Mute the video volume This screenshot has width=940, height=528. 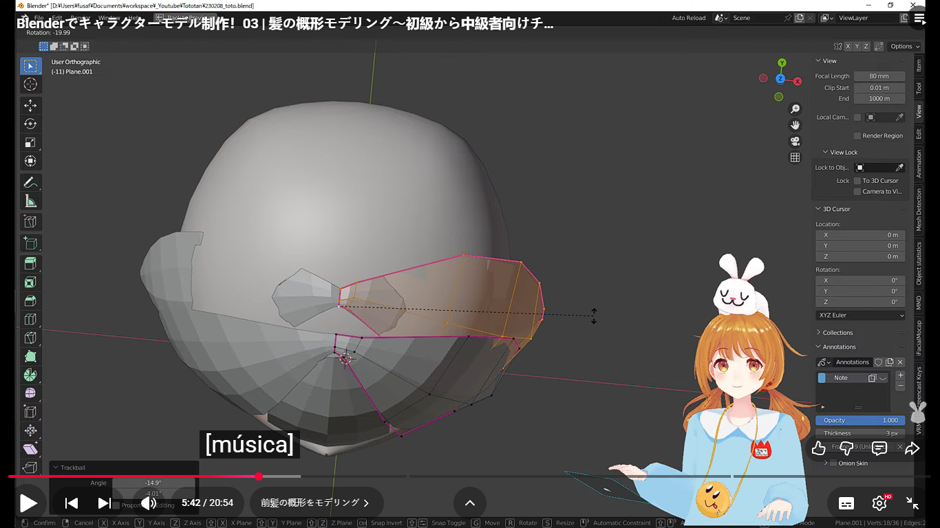click(x=149, y=503)
